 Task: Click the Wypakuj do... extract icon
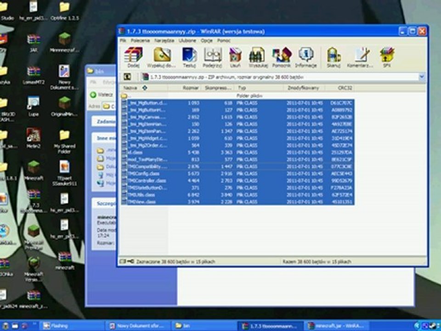coord(162,57)
